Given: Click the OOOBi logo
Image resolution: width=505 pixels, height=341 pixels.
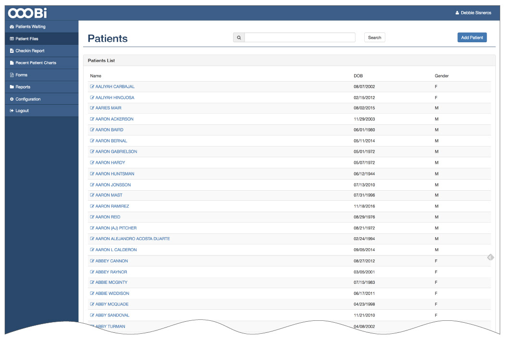Looking at the screenshot, I should click(27, 13).
